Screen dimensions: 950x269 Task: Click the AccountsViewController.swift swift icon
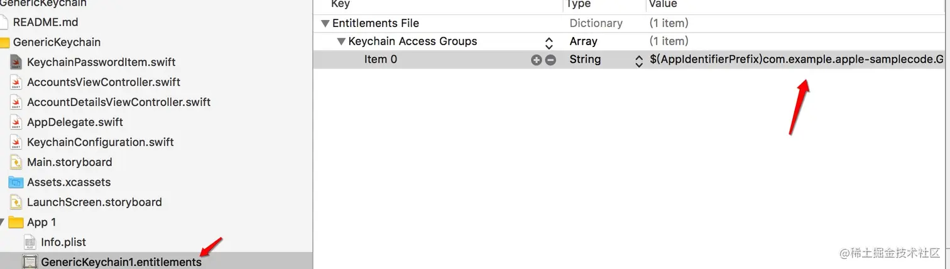click(x=16, y=82)
